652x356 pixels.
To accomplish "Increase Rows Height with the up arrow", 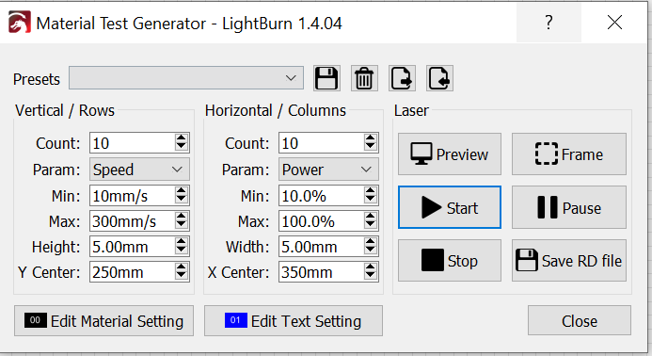I will click(x=182, y=241).
